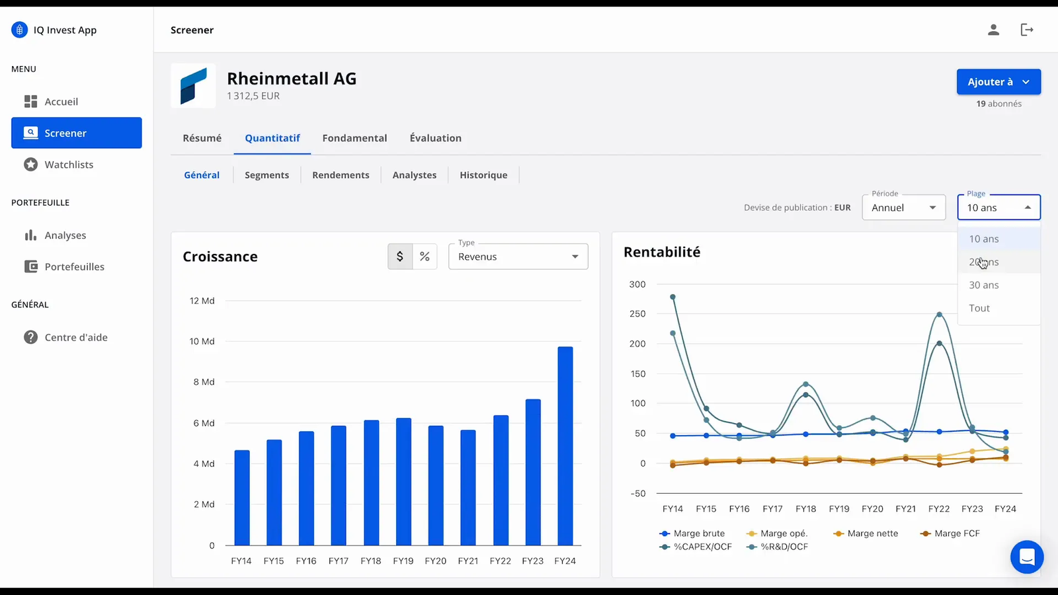This screenshot has height=595, width=1058.
Task: Click the Croissance chart title
Action: pyautogui.click(x=220, y=257)
